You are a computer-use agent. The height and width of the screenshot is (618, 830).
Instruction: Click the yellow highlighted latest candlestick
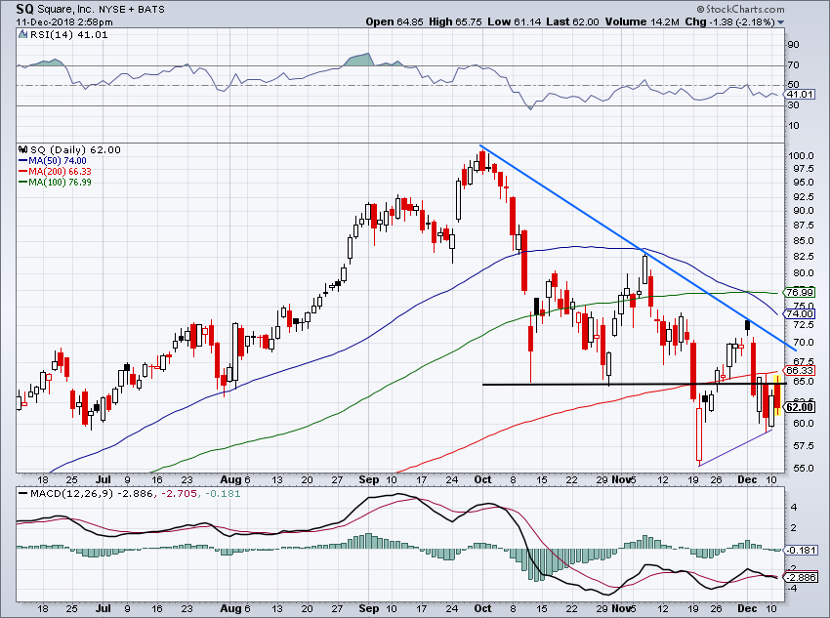777,394
